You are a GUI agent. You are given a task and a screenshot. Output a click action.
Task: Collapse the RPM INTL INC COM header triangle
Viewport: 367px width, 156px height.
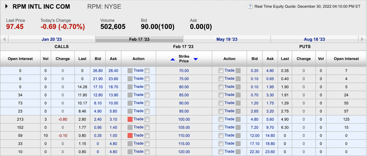click(x=7, y=6)
